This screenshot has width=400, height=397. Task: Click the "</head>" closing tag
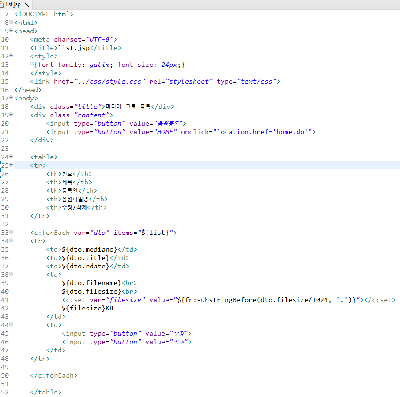(x=28, y=90)
